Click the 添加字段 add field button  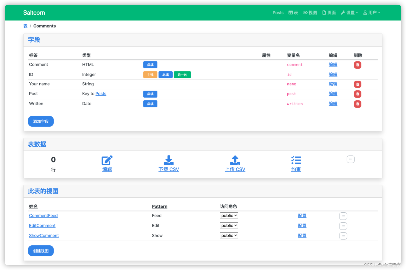coord(41,121)
